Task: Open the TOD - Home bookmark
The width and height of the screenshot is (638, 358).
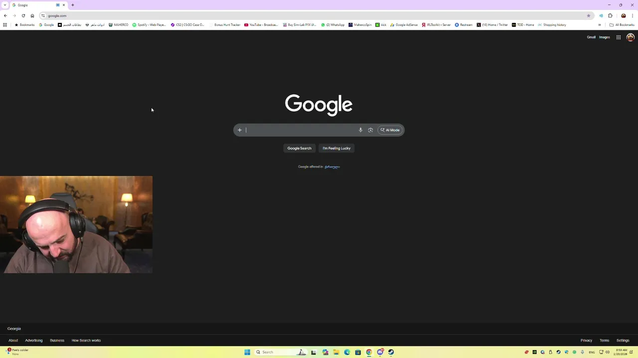Action: click(523, 25)
